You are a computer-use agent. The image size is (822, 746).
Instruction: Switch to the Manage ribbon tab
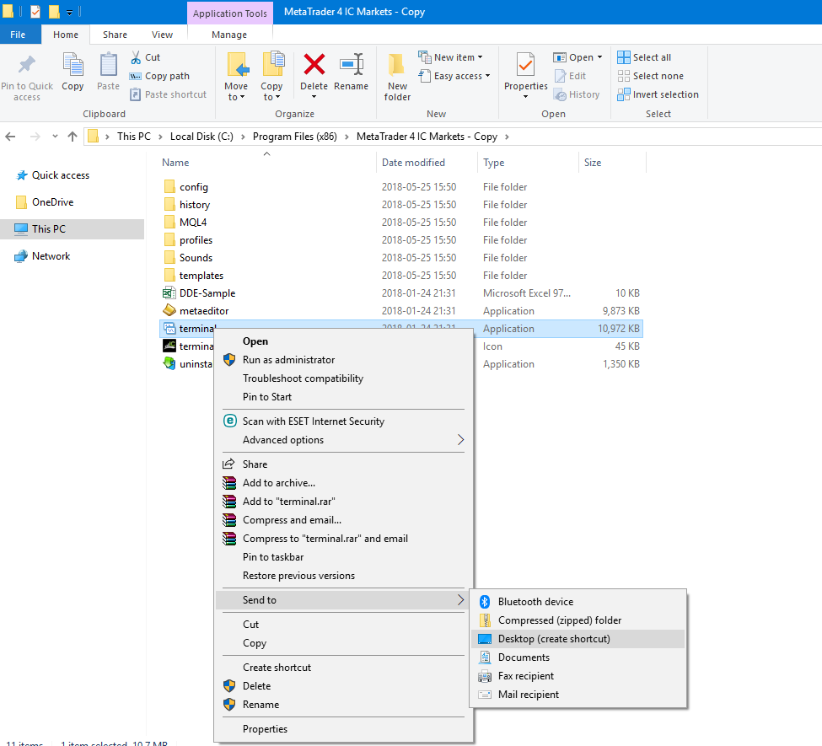[x=229, y=35]
